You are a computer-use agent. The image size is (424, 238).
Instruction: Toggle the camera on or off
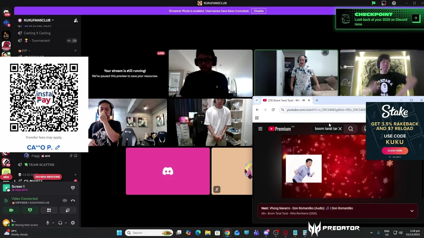click(x=11, y=210)
